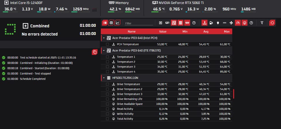The height and width of the screenshot is (129, 281).
Task: Open the dotted grid icon near CPU MHz
Action: pyautogui.click(x=95, y=10)
